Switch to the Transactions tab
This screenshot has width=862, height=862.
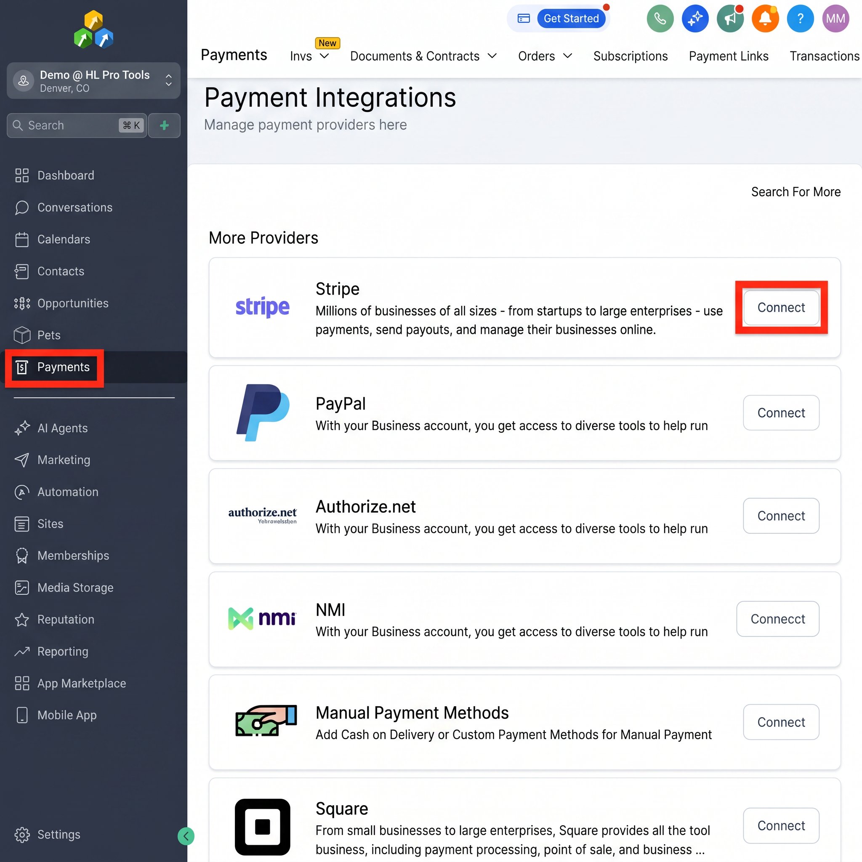click(x=825, y=56)
